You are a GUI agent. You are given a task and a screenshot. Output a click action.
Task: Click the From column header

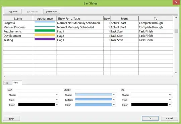point(124,18)
